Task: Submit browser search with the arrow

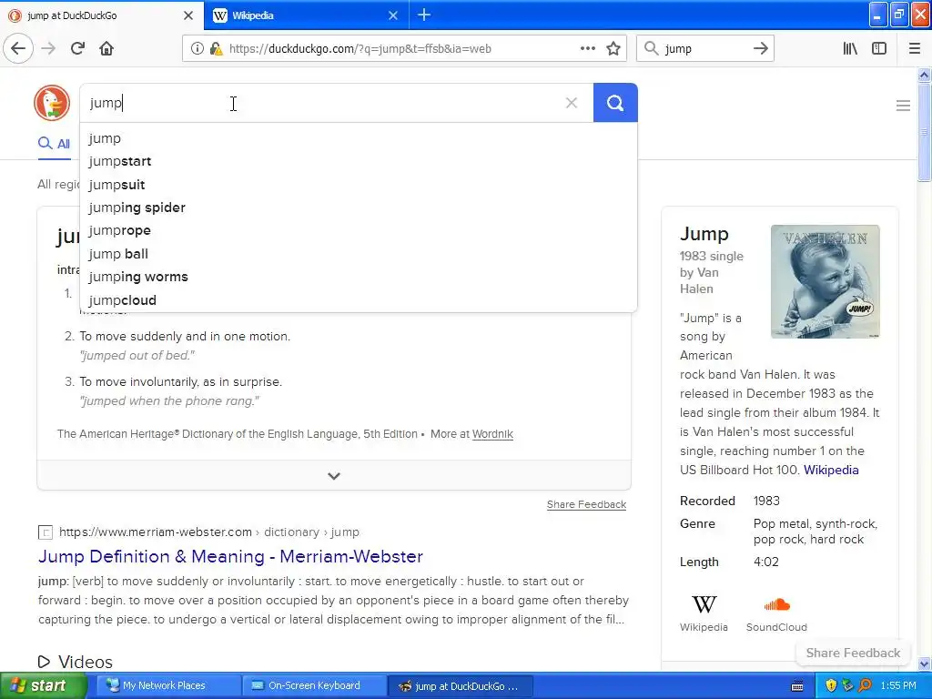Action: 760,49
